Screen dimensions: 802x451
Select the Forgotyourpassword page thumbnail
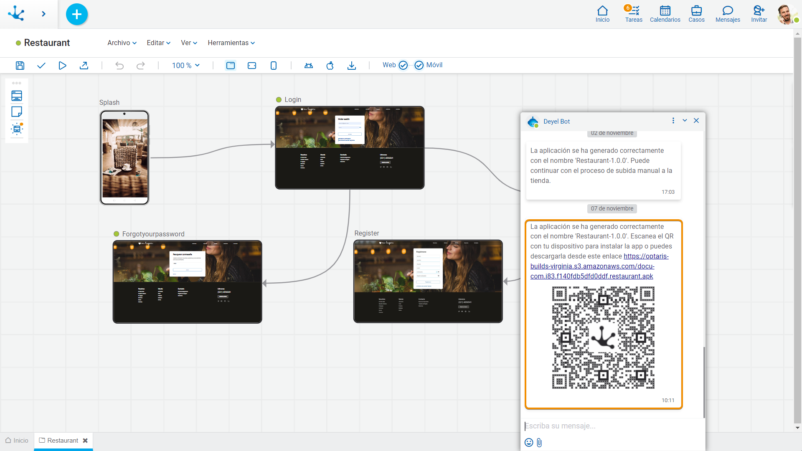coord(187,281)
